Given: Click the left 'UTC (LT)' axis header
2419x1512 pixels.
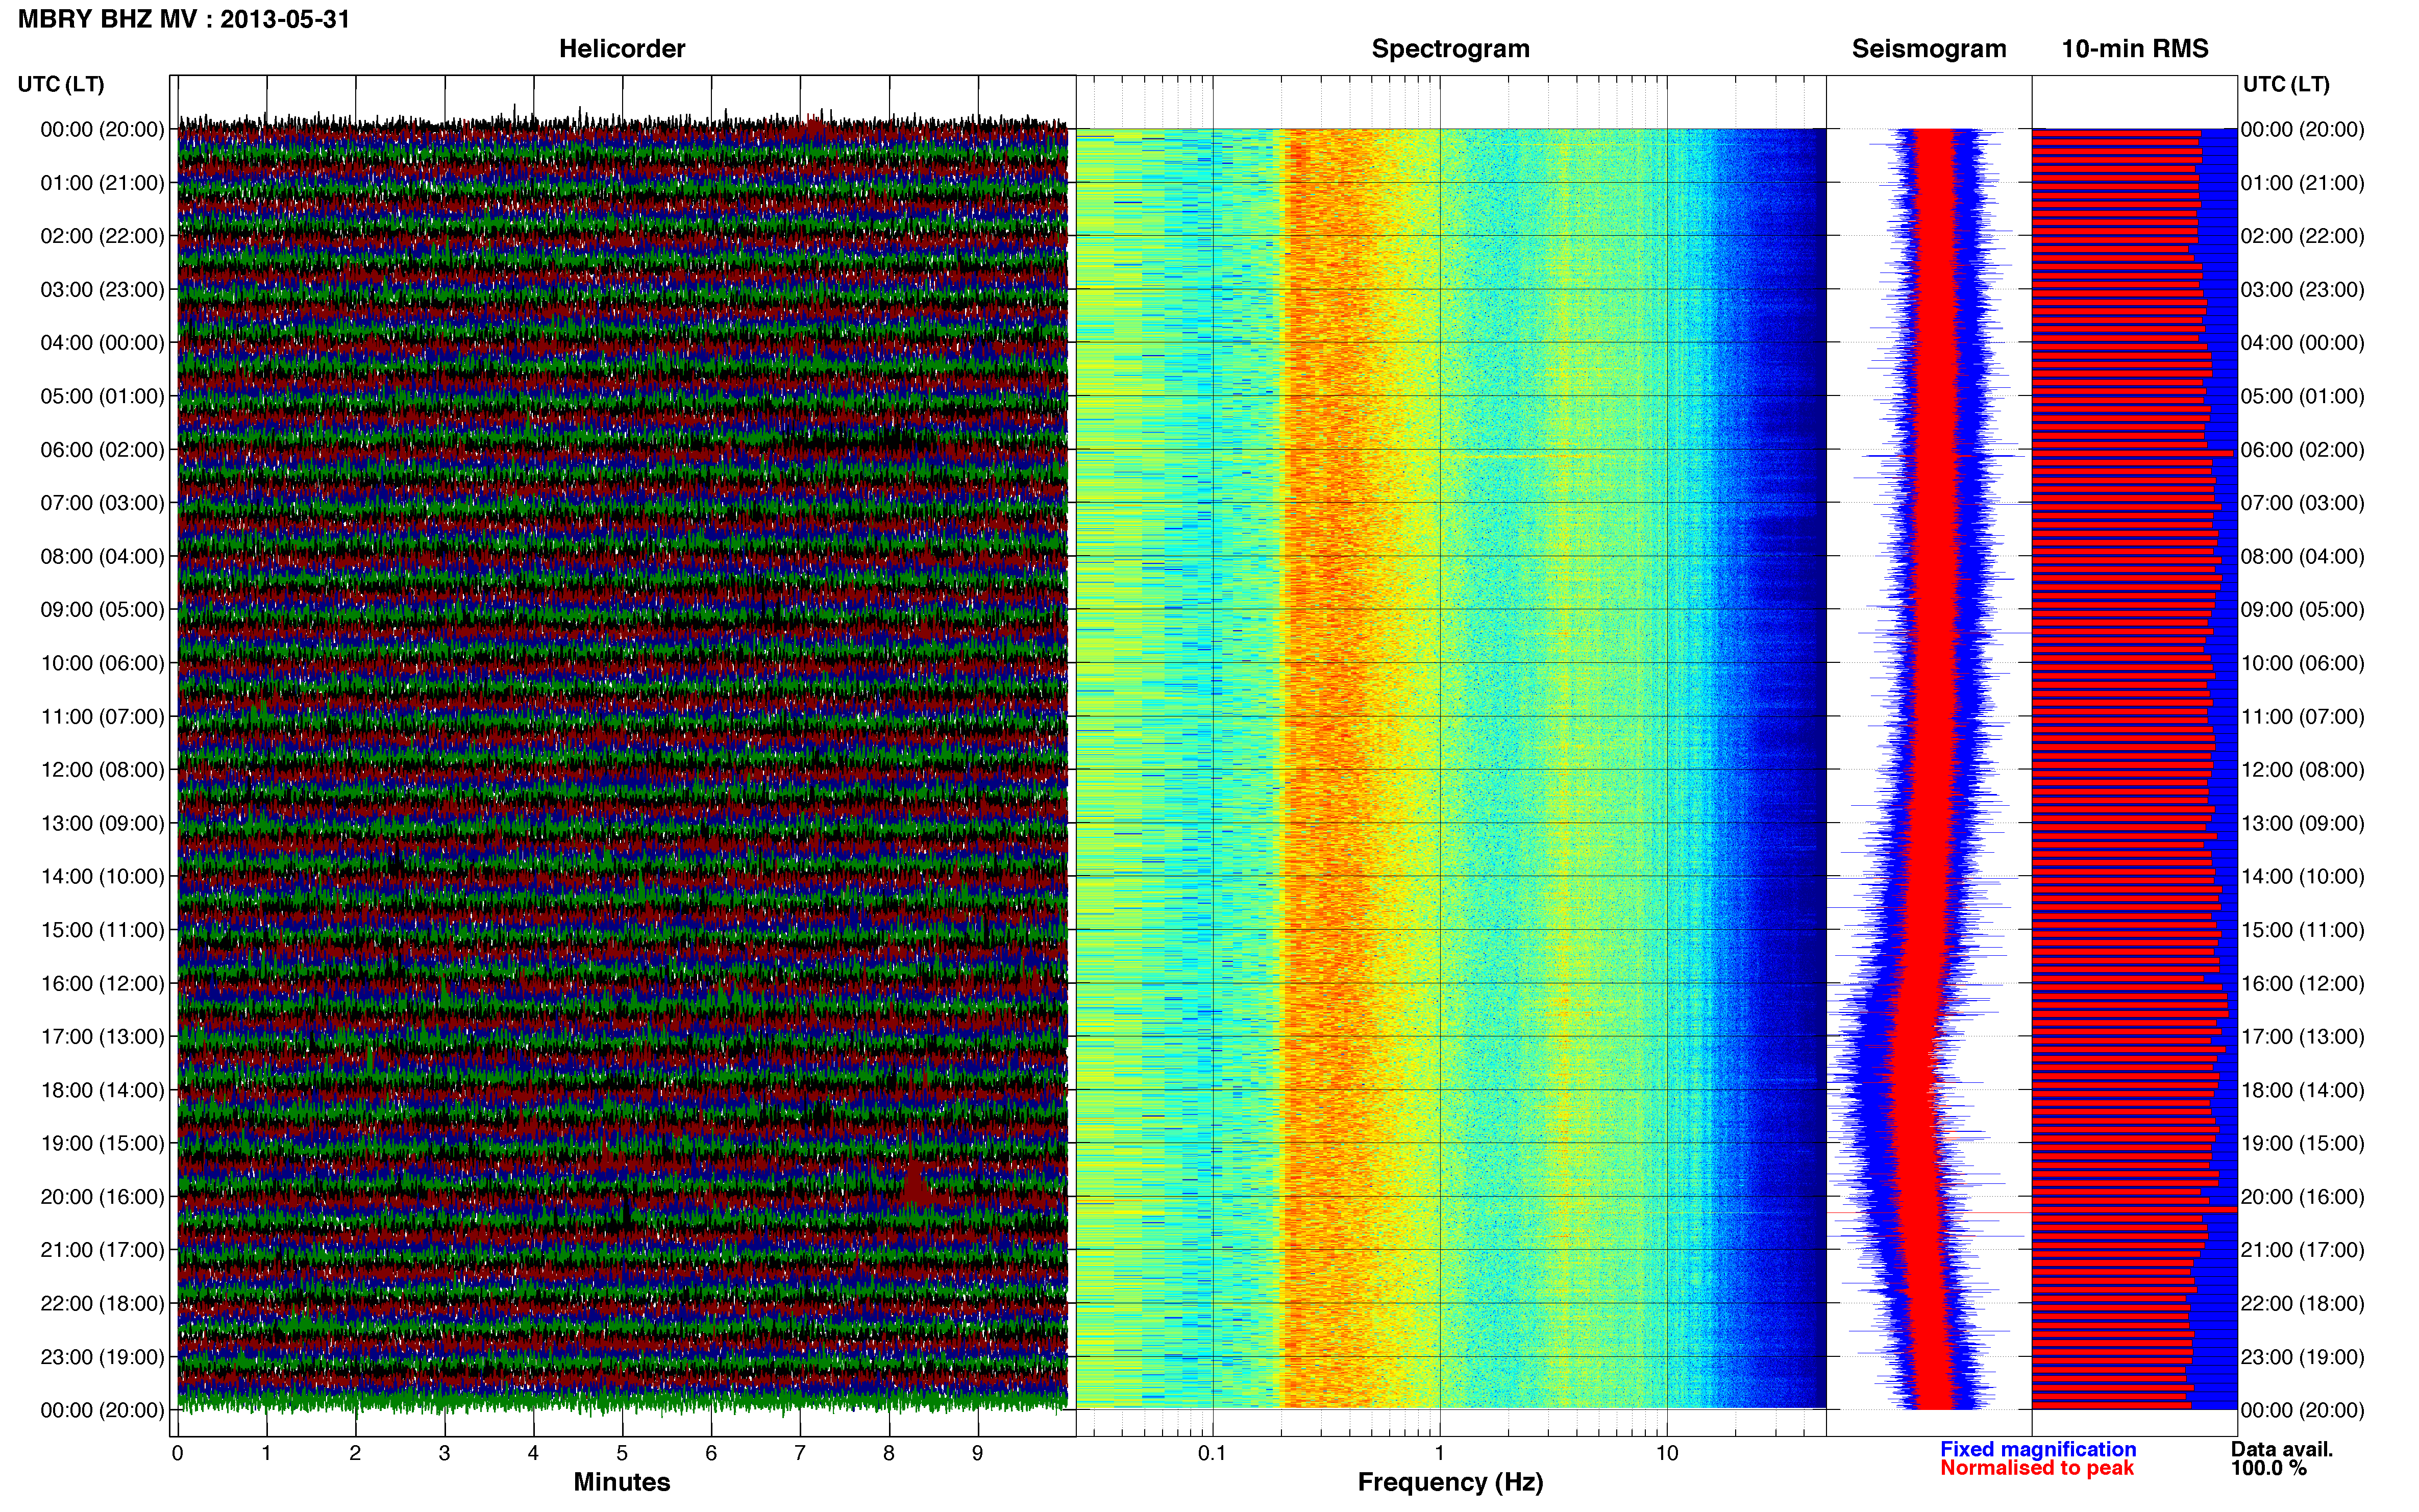Looking at the screenshot, I should pos(61,84).
